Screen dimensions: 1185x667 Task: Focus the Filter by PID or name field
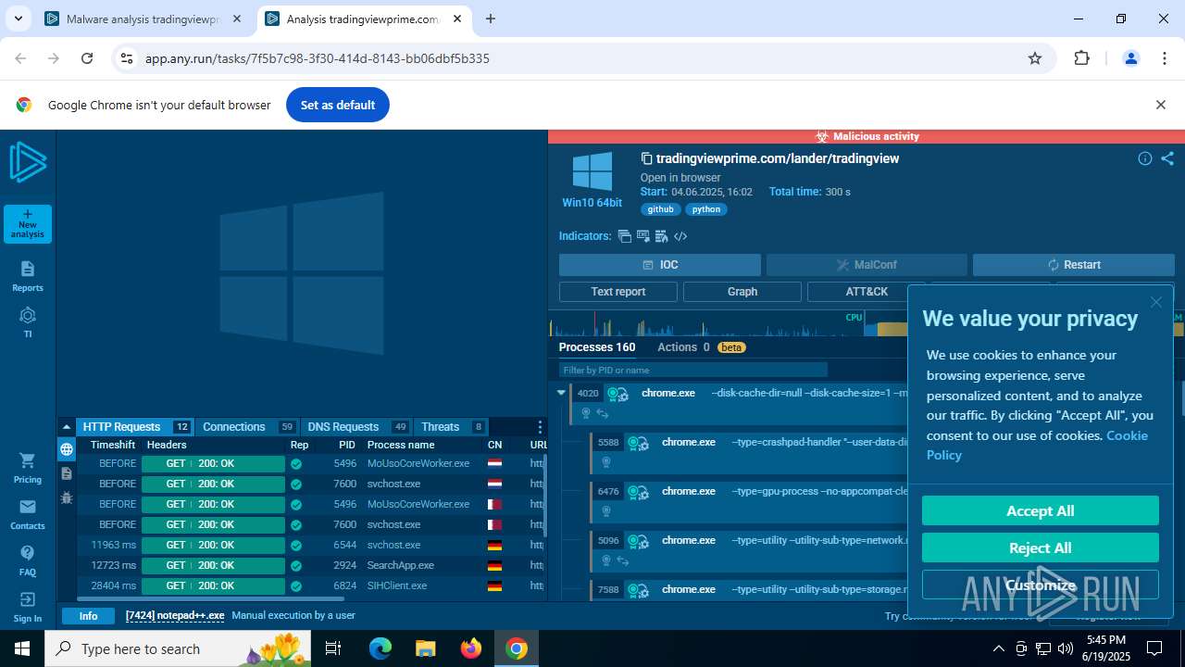coord(692,370)
